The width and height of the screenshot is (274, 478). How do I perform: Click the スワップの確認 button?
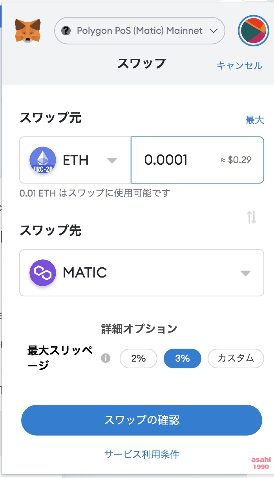[141, 420]
